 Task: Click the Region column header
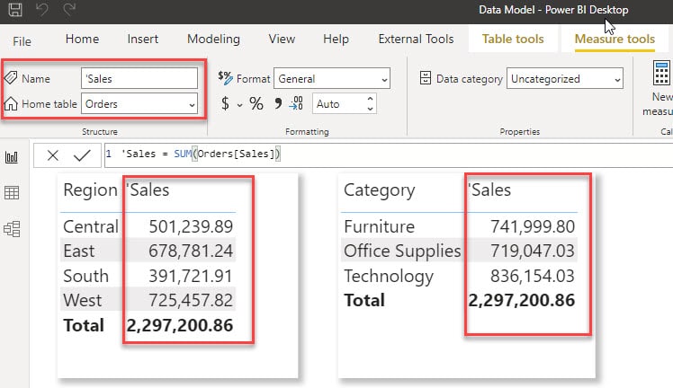tap(90, 190)
